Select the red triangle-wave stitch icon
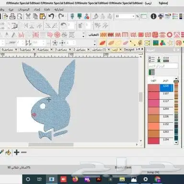The width and height of the screenshot is (184, 184). 118,34
